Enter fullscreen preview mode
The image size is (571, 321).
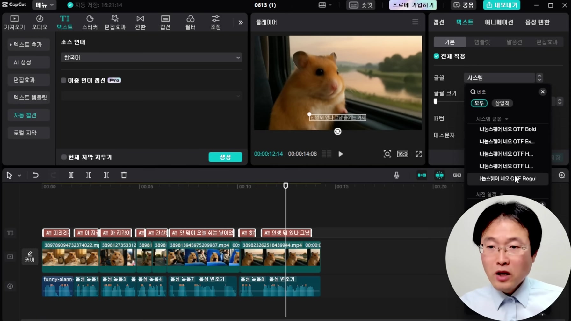419,154
